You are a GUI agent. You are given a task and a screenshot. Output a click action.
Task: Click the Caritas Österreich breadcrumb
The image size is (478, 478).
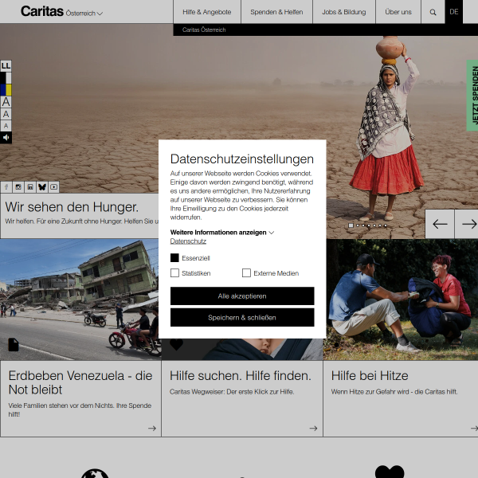[x=204, y=30]
